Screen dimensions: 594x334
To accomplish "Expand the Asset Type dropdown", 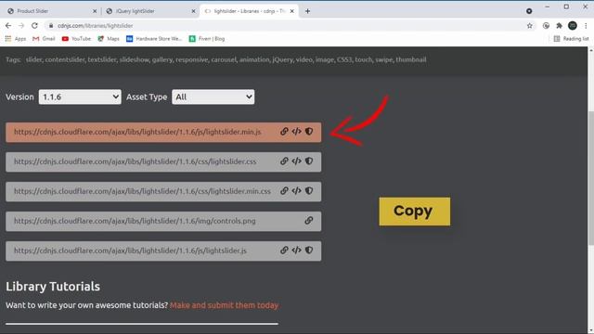I will (213, 96).
